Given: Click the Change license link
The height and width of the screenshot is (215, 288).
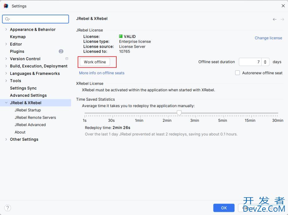Looking at the screenshot, I should [268, 38].
